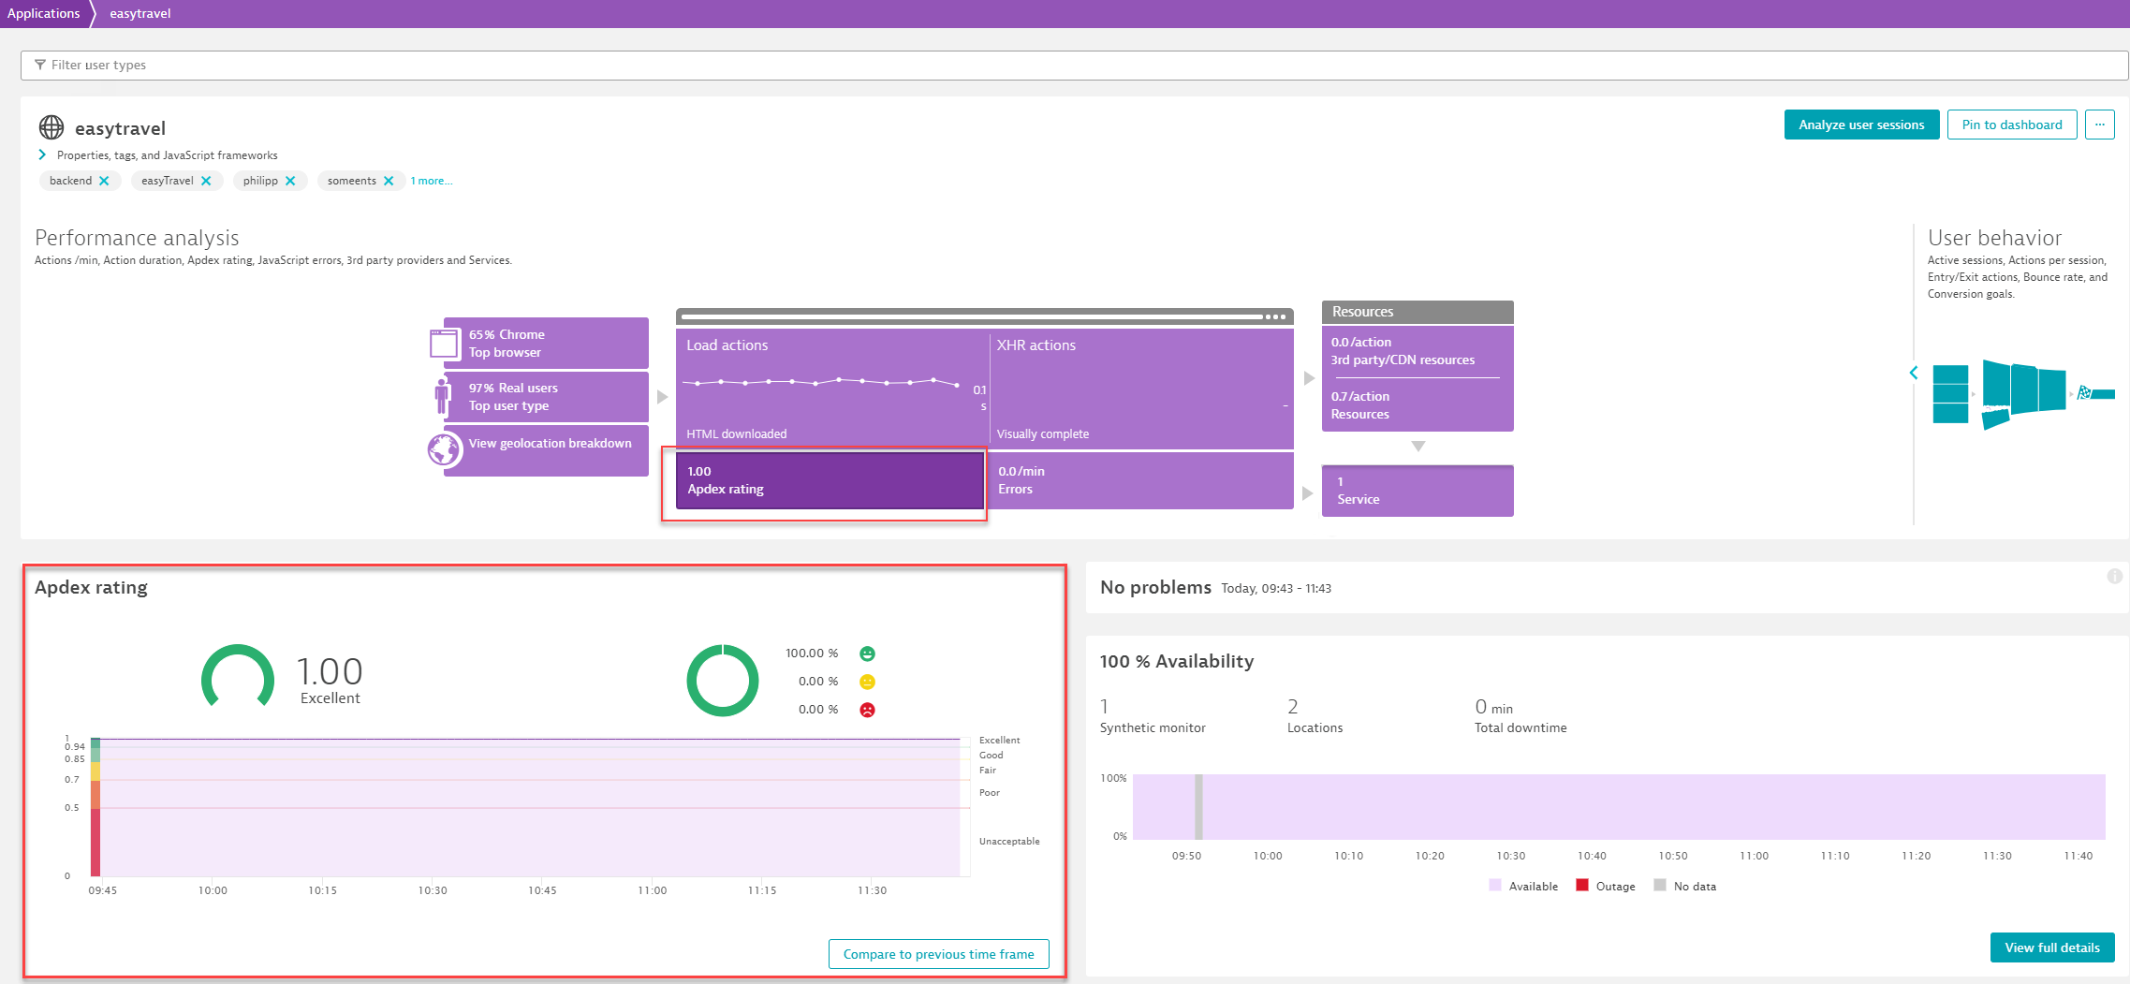Click Pin to dashboard button
This screenshot has width=2130, height=984.
2012,125
